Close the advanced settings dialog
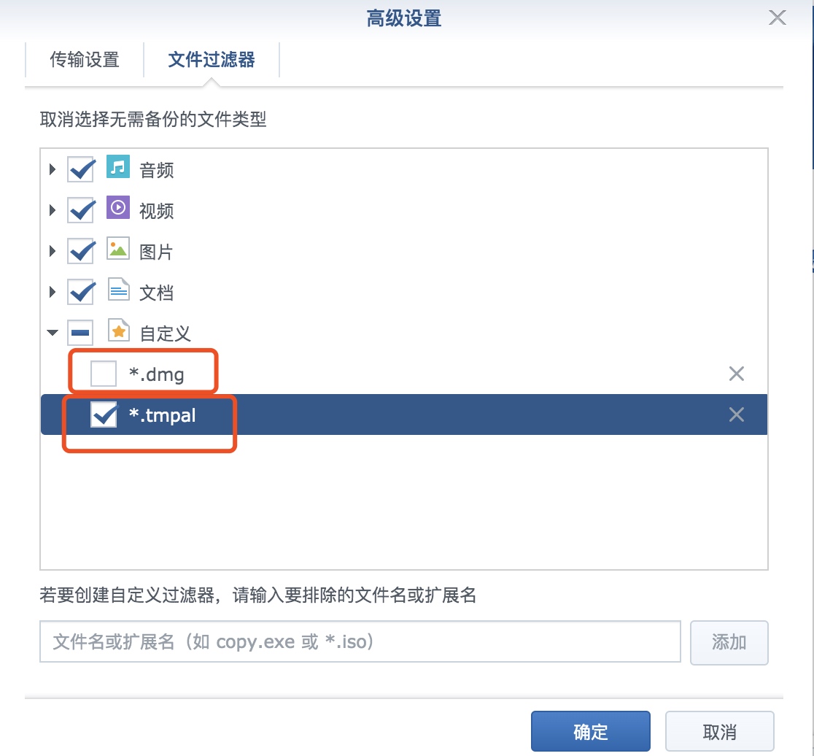This screenshot has width=814, height=756. (777, 18)
